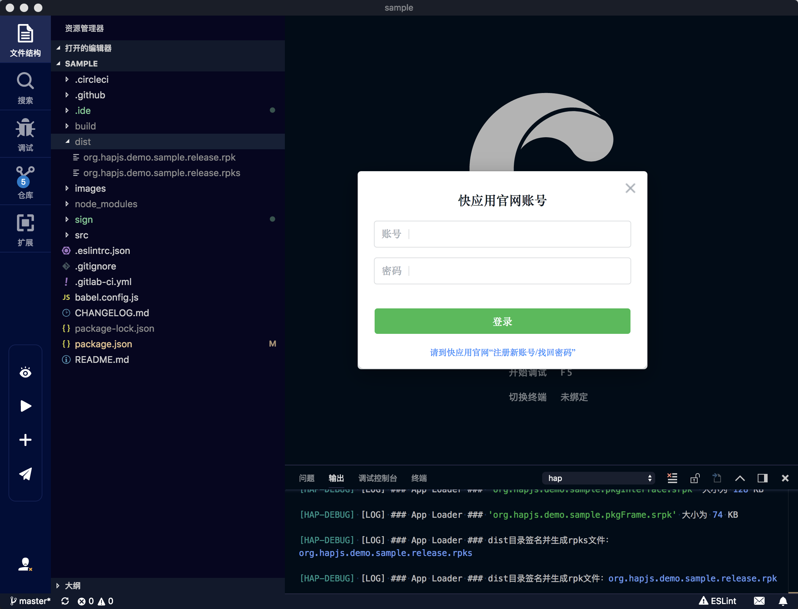This screenshot has height=609, width=798.
Task: Clear the output panel log
Action: 672,478
